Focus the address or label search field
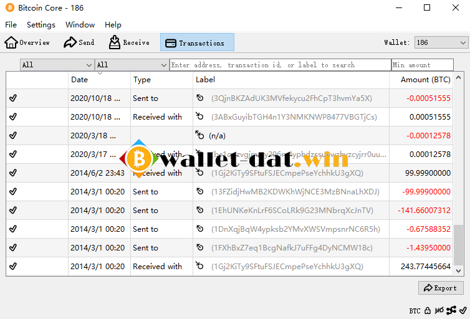The width and height of the screenshot is (470, 319). pyautogui.click(x=281, y=65)
